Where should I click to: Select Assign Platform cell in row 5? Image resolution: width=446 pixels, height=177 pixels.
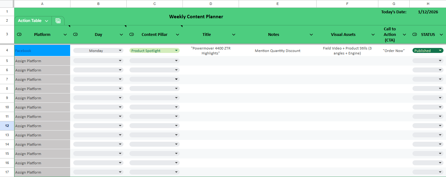pos(42,61)
